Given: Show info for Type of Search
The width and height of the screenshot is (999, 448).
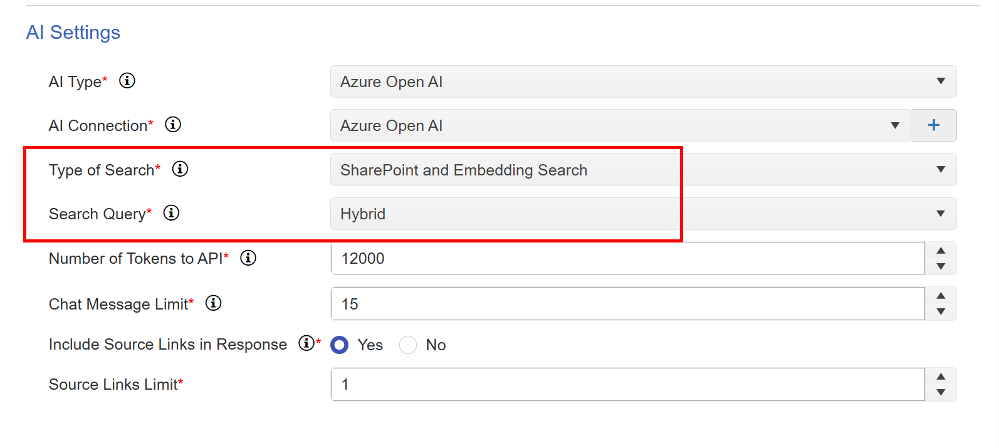Looking at the screenshot, I should (x=180, y=169).
